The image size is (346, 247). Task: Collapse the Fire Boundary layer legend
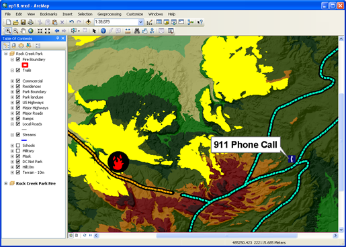coord(12,60)
